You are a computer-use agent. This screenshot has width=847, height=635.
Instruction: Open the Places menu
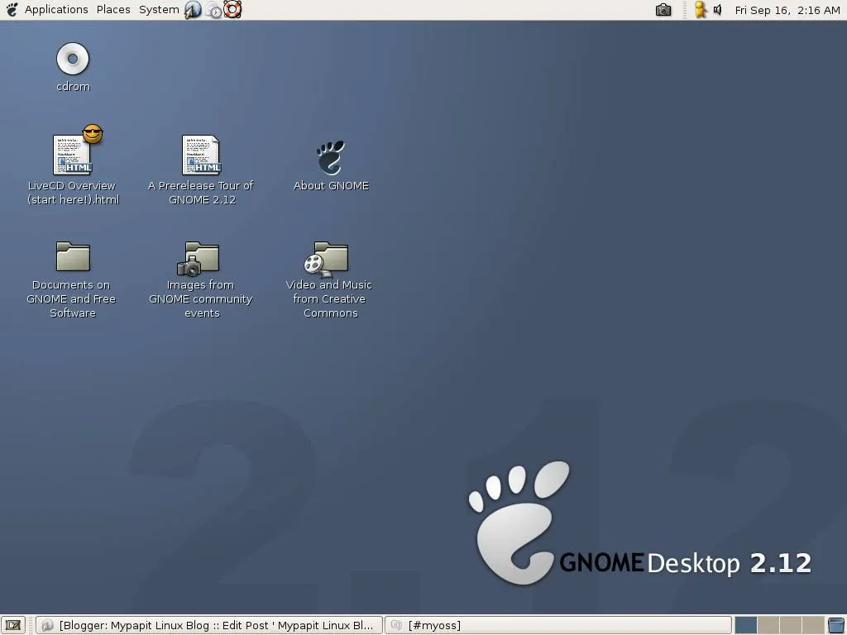point(112,9)
